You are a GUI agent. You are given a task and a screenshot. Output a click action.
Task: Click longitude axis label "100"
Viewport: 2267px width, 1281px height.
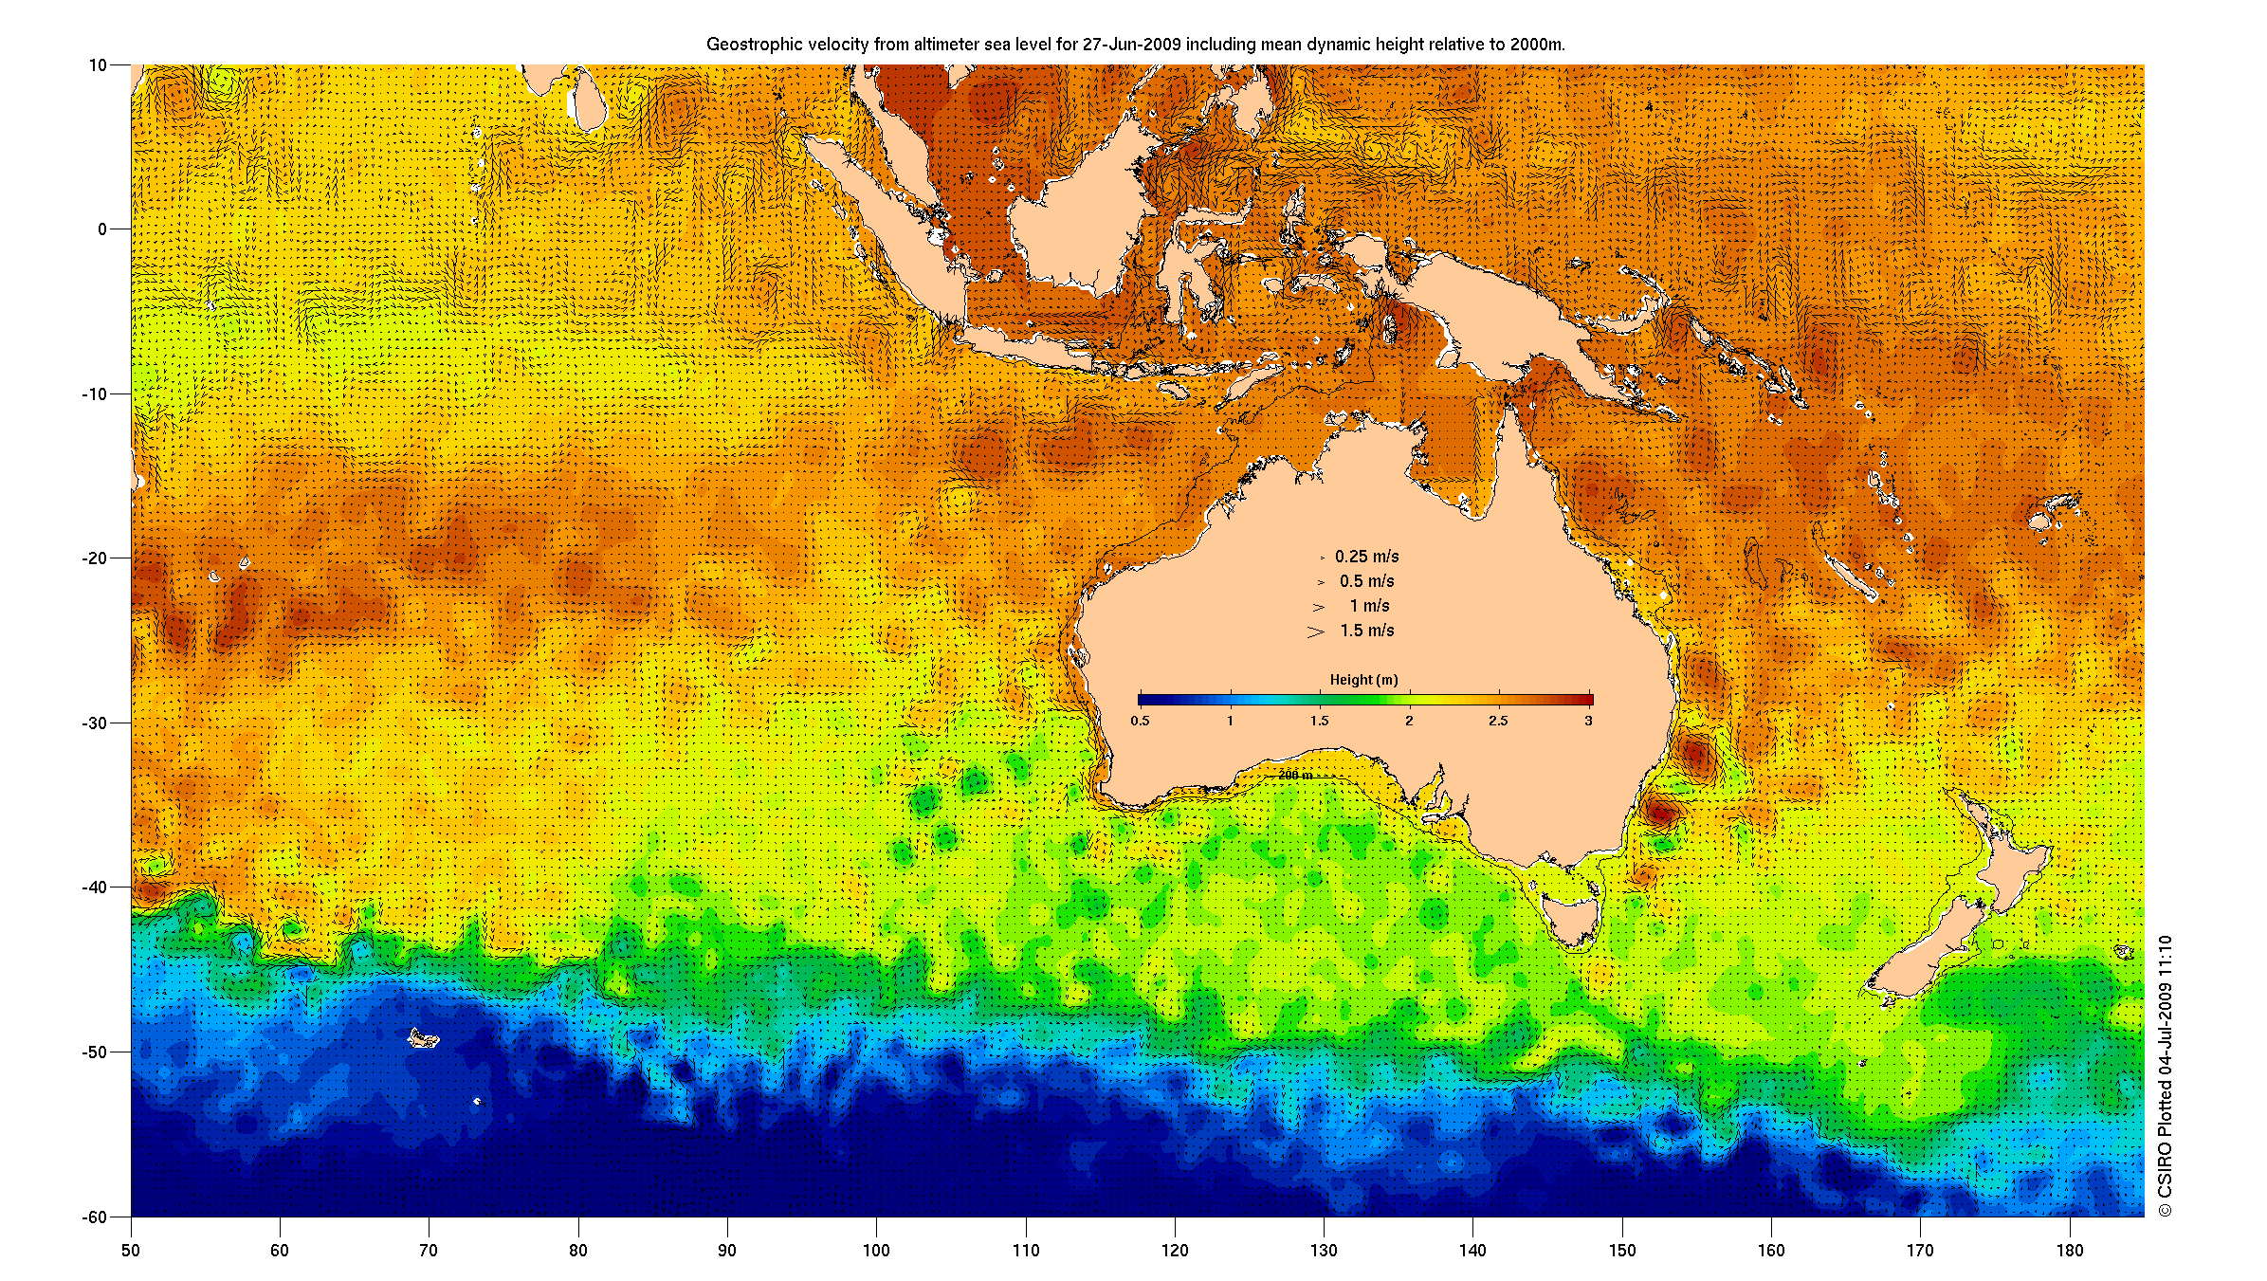click(x=876, y=1251)
